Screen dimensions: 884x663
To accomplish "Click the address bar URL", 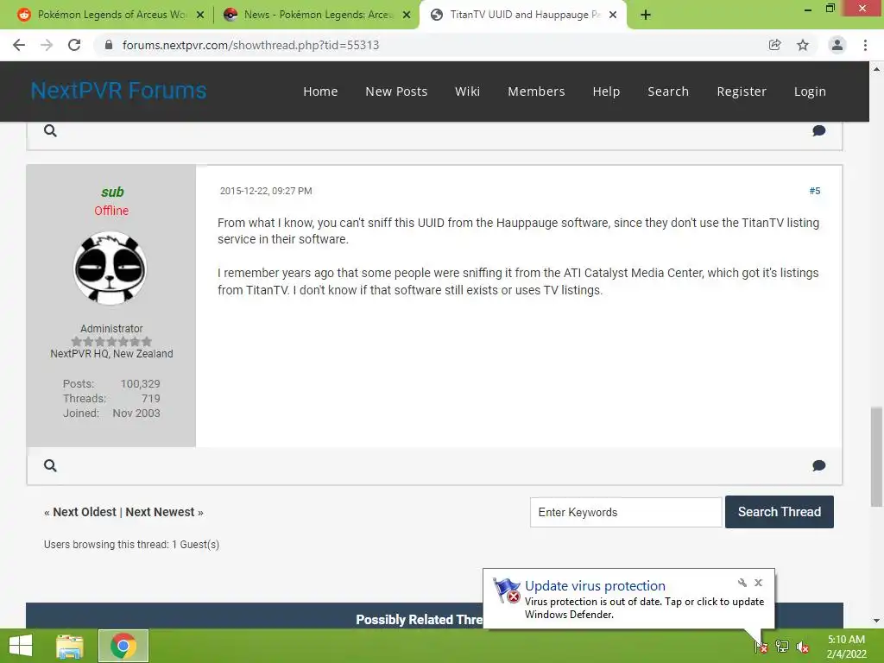I will (x=251, y=45).
